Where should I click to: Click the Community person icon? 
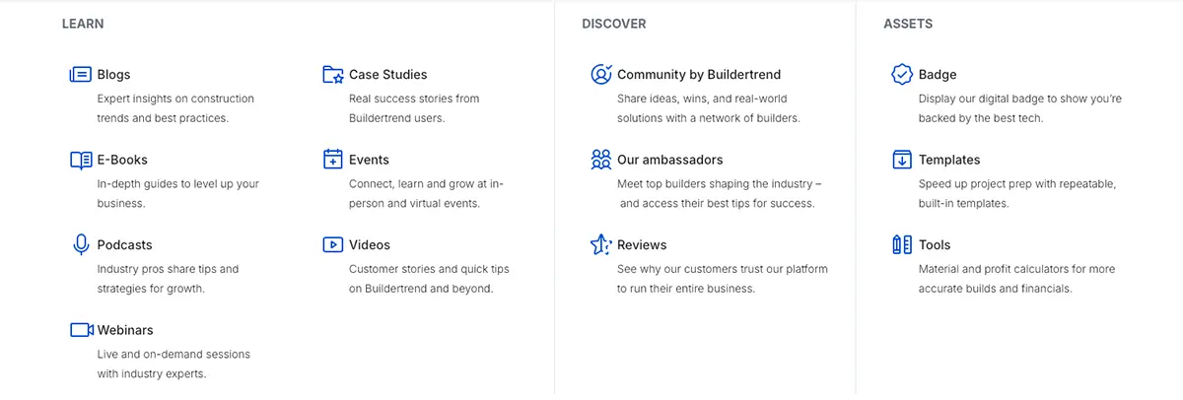[x=600, y=75]
